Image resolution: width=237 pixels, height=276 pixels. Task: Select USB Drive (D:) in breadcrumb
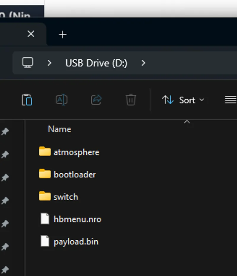(x=96, y=63)
